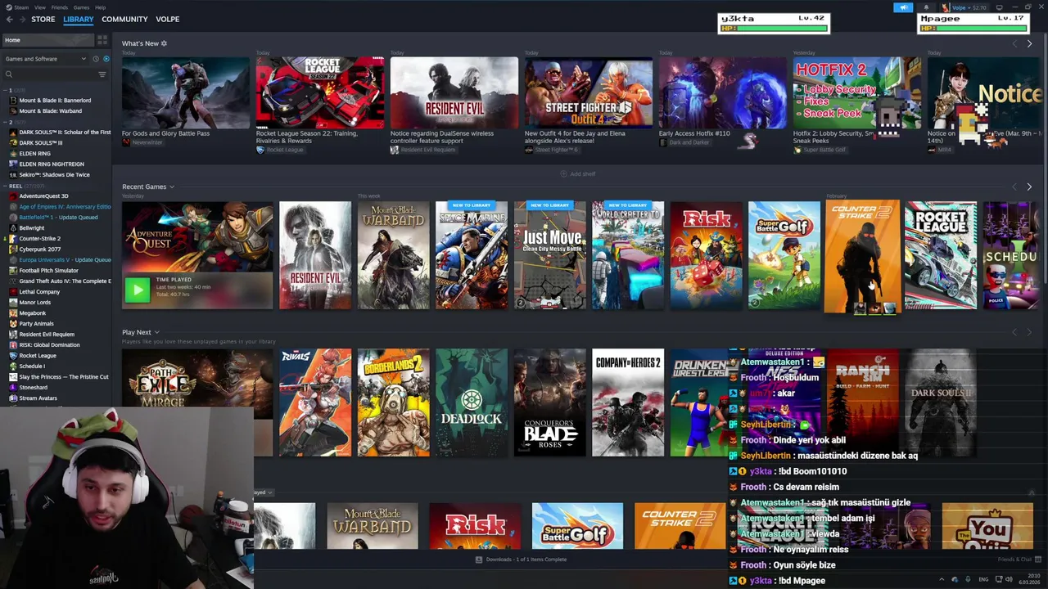Screen dimensions: 1048x589
Task: Click the Cyberpunk 2077 sidebar icon
Action: tap(13, 250)
